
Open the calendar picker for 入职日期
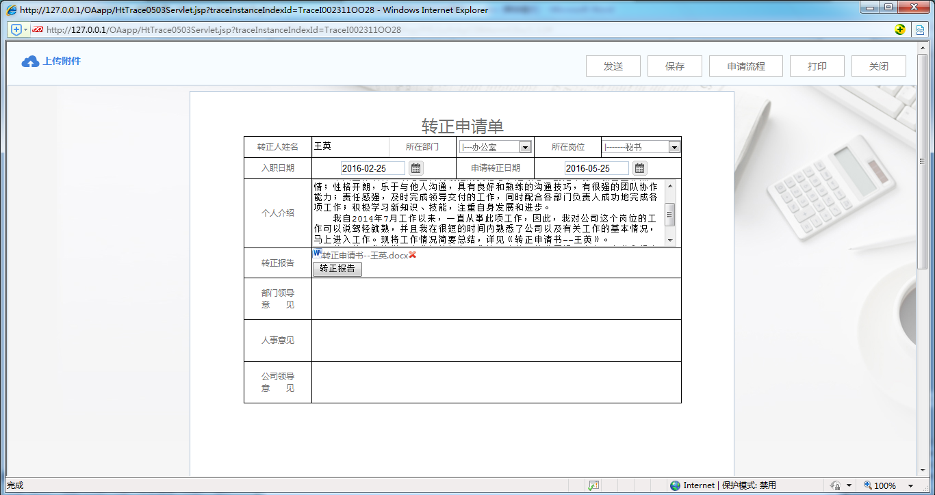coord(415,168)
